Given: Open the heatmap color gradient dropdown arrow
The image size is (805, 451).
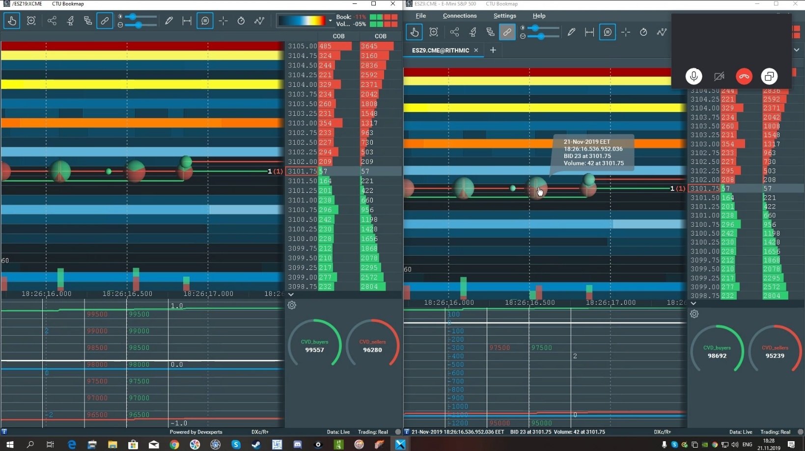Looking at the screenshot, I should click(x=330, y=21).
